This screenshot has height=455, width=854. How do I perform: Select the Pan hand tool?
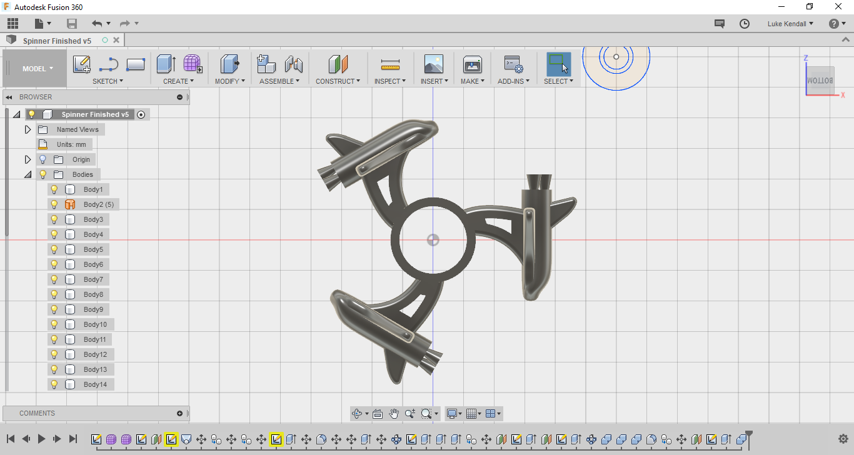tap(394, 414)
